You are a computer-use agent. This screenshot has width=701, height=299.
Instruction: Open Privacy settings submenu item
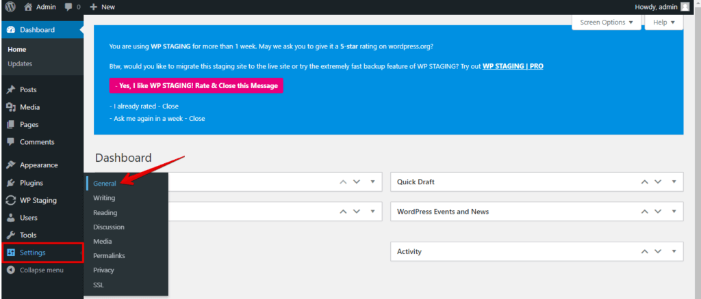104,270
